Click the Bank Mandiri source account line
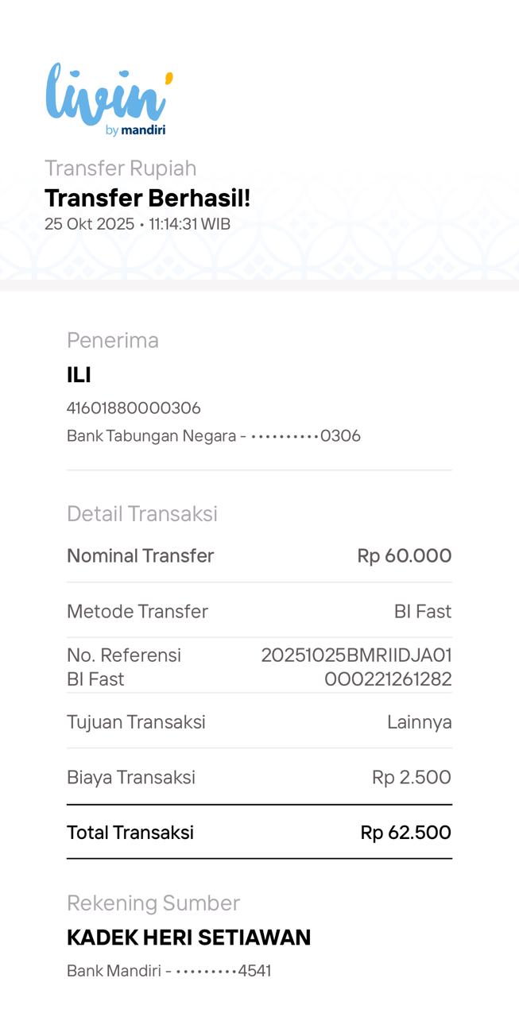This screenshot has width=519, height=1017. (168, 971)
